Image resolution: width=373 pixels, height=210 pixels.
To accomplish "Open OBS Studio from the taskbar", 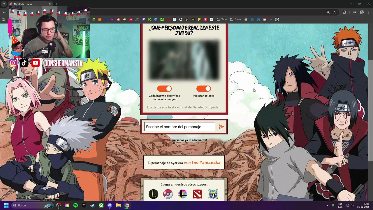I will pyautogui.click(x=58, y=205).
